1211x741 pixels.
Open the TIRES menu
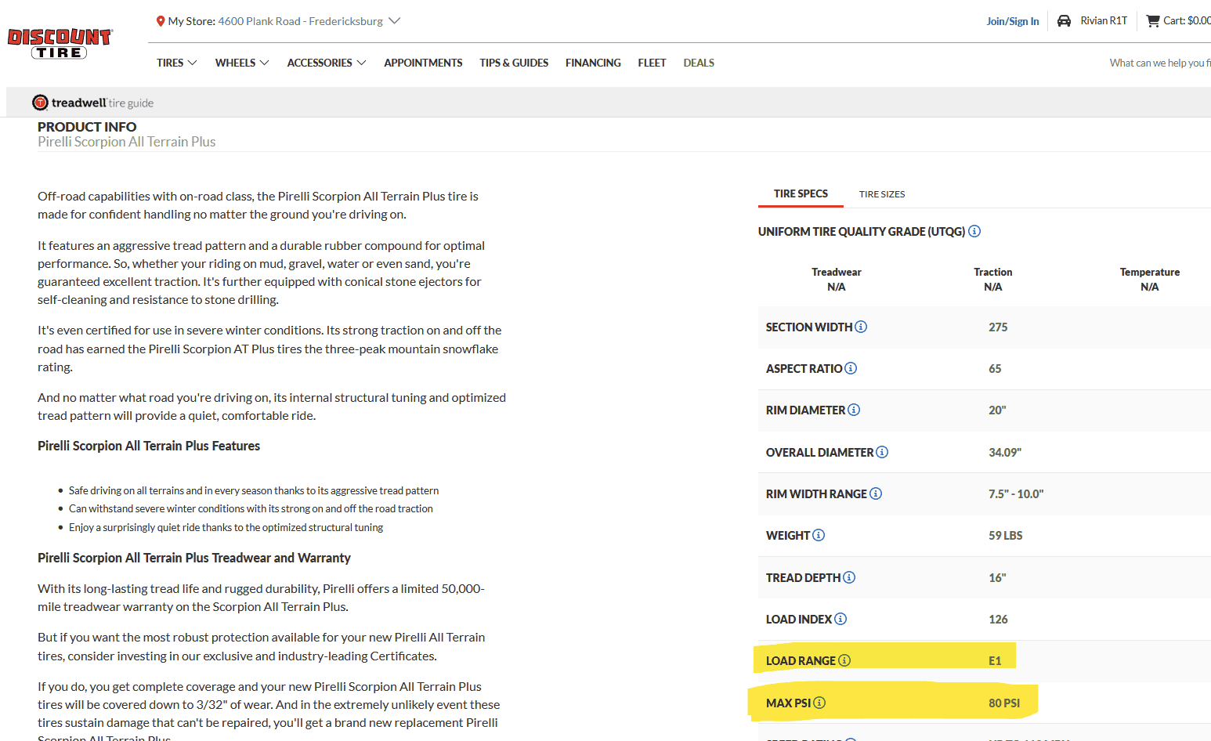click(170, 63)
